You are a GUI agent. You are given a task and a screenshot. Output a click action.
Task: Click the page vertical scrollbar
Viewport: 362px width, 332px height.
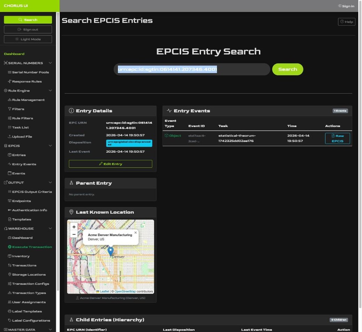tap(360, 154)
